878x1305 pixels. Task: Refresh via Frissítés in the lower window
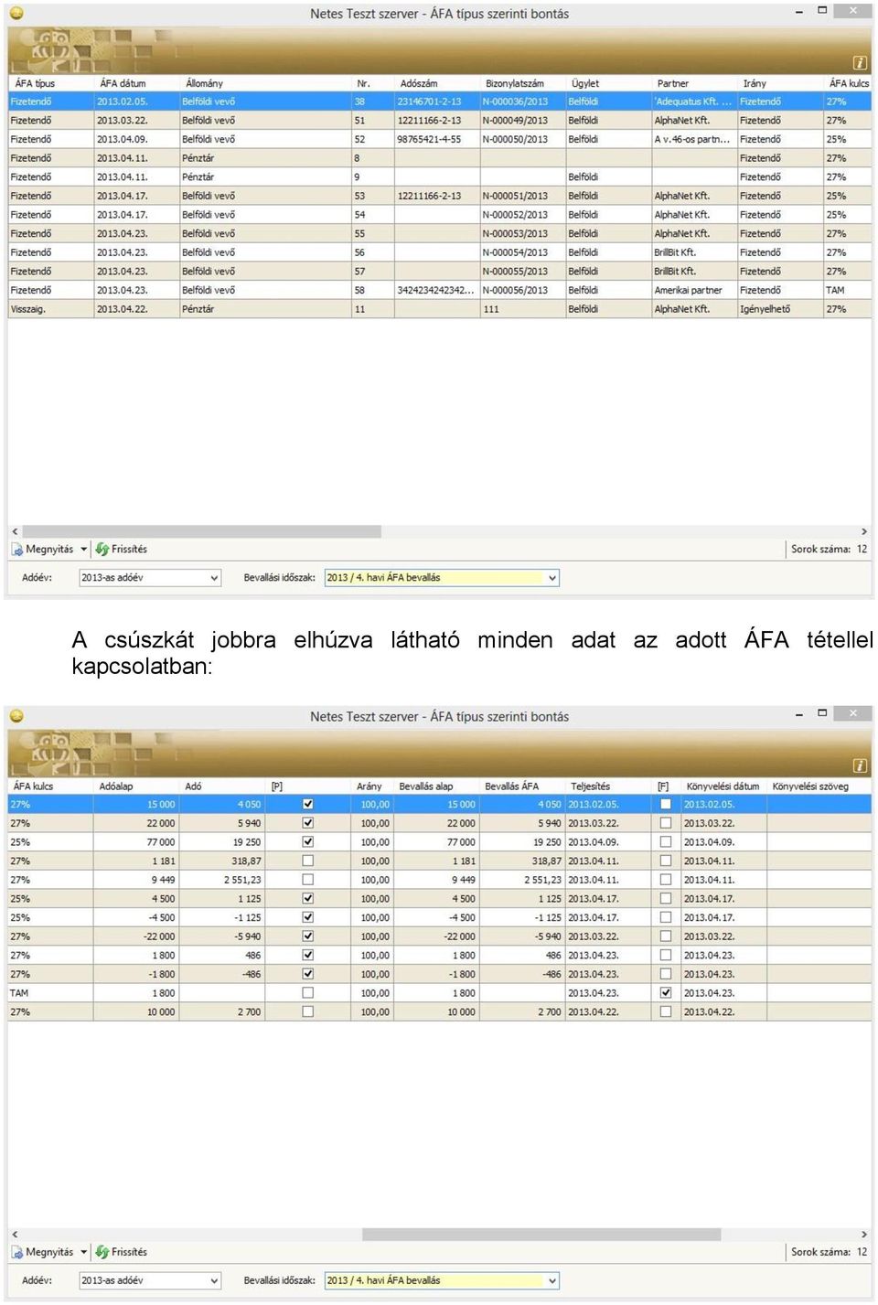122,1252
